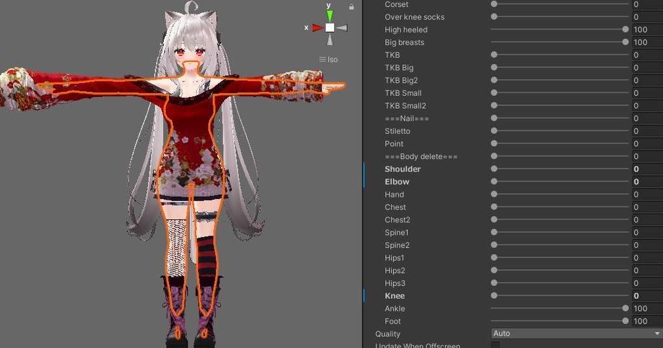The image size is (663, 348).
Task: Select the '===Body delete===' label
Action: click(x=421, y=157)
